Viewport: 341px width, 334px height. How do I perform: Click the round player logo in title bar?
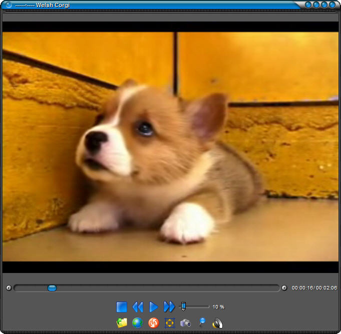9,5
